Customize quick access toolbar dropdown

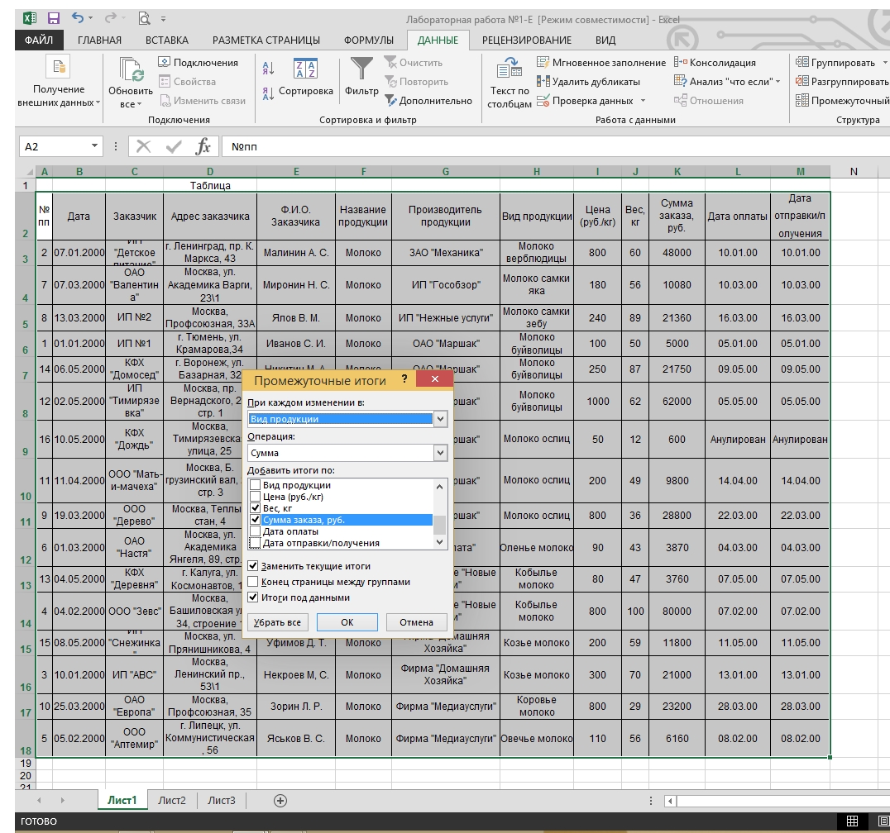[x=163, y=19]
